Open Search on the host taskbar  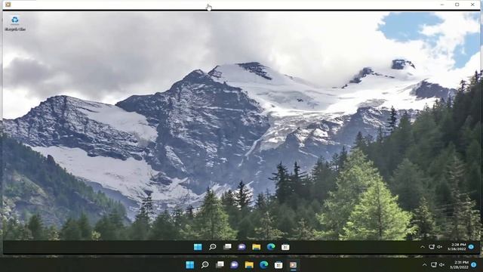click(205, 265)
